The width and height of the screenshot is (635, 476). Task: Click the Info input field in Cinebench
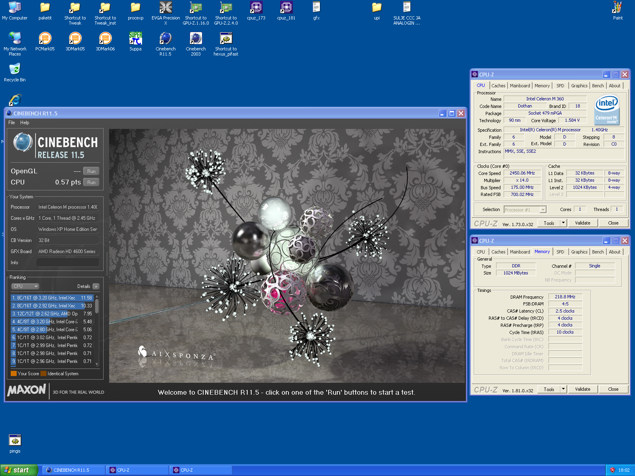coord(68,263)
